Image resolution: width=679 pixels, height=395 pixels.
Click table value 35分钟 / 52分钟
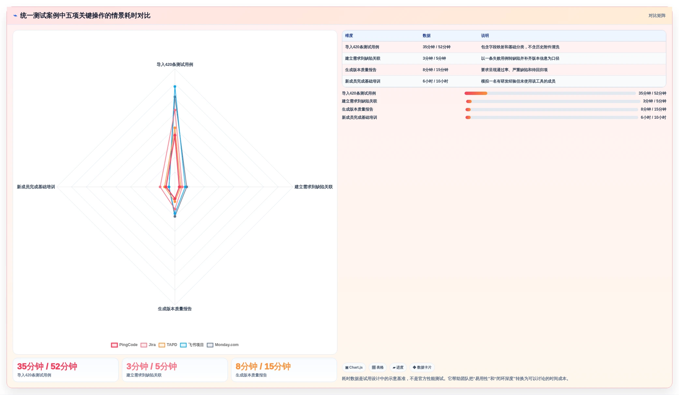point(436,47)
